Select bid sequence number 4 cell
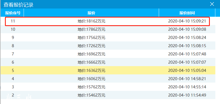Image resolution: width=220 pixels, height=104 pixels. (13, 79)
